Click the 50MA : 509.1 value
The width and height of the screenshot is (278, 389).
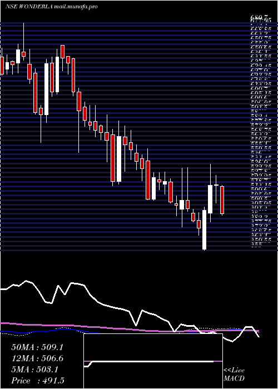(x=37, y=347)
